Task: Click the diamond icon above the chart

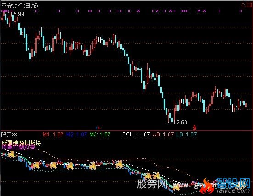Action: coord(243,5)
